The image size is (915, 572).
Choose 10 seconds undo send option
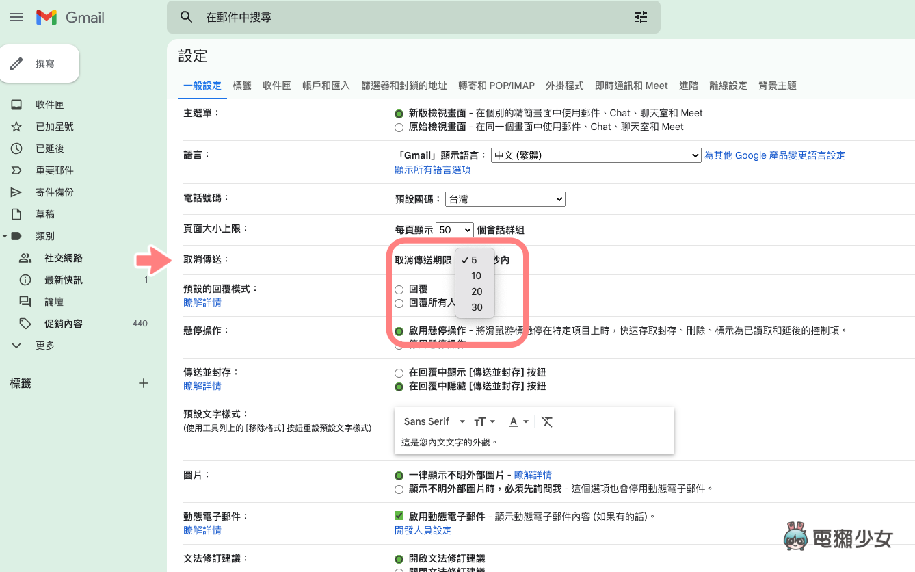pos(475,276)
